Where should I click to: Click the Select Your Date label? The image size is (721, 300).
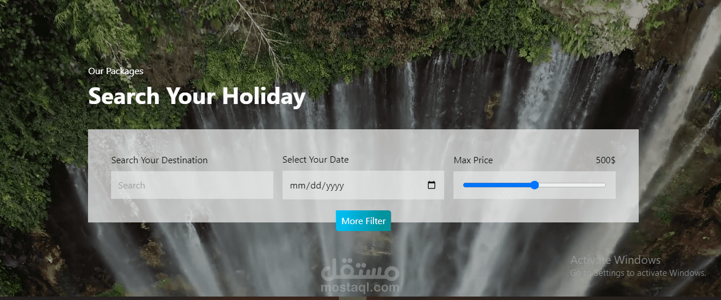315,160
